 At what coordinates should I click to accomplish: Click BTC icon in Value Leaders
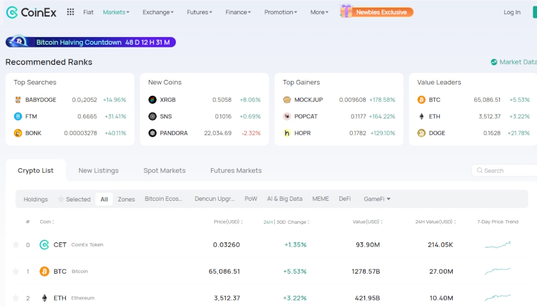tap(421, 100)
